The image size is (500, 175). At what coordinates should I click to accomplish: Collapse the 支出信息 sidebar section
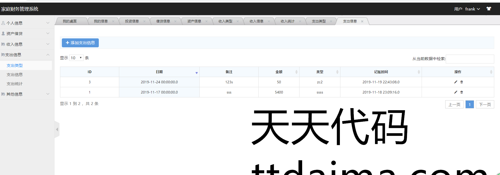[x=26, y=55]
